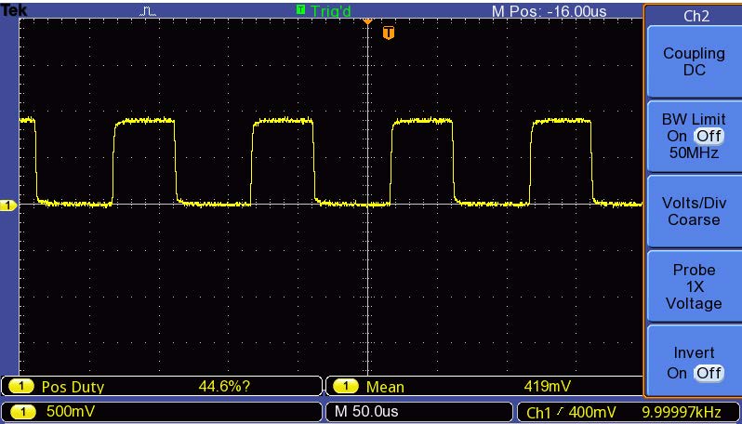Click the channel 1 badge beside Mean
This screenshot has height=424, width=742.
[345, 387]
